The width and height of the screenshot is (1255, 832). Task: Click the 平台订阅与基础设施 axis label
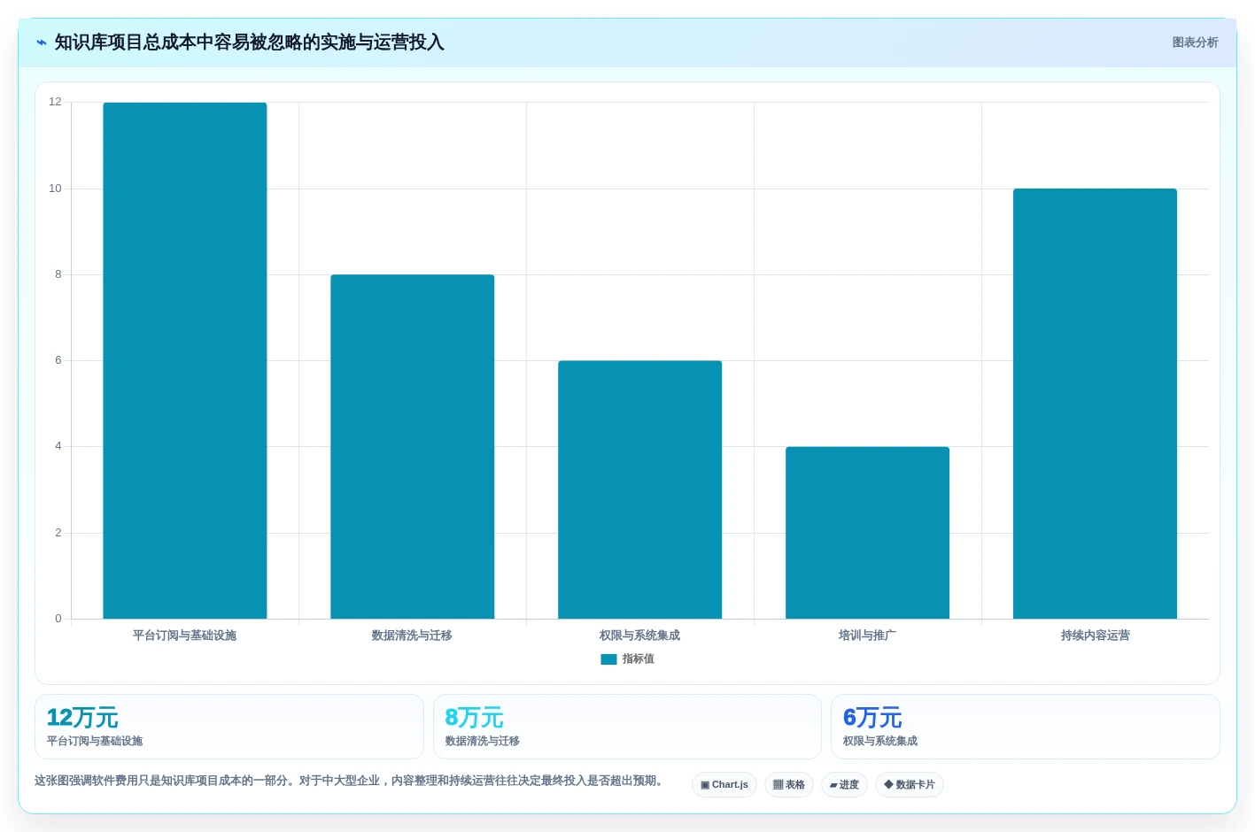[x=185, y=636]
